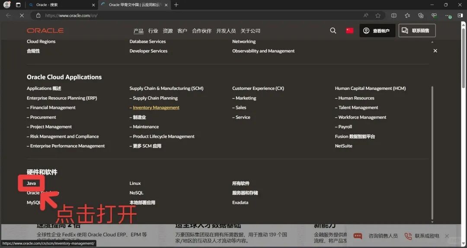Screen dimensions: 467x248
Task: Open Observability and Management link
Action: click(263, 51)
